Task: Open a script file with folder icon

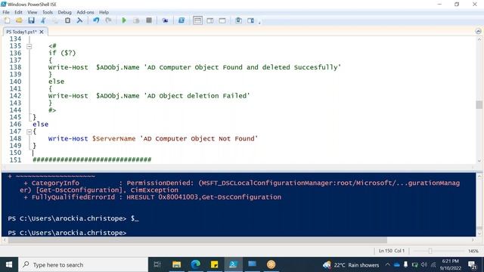Action: [x=19, y=20]
